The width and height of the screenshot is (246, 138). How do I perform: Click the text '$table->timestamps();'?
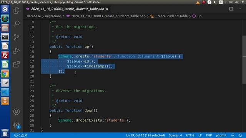90,66
